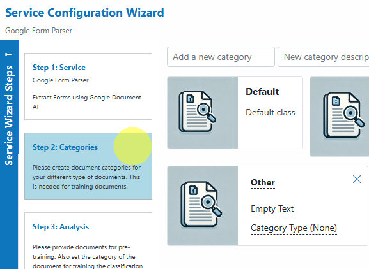Go to Step 3: Analysis
The height and width of the screenshot is (269, 369).
pos(88,241)
